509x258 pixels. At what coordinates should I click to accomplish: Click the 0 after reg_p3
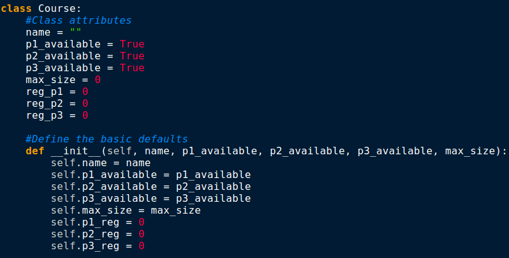coord(85,115)
